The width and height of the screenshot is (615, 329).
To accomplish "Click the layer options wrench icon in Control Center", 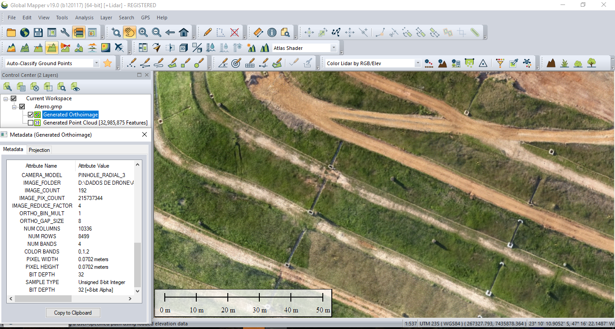I will 8,87.
